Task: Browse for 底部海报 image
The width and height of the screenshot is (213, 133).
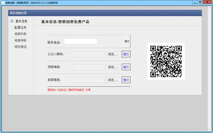Action: click(113, 80)
